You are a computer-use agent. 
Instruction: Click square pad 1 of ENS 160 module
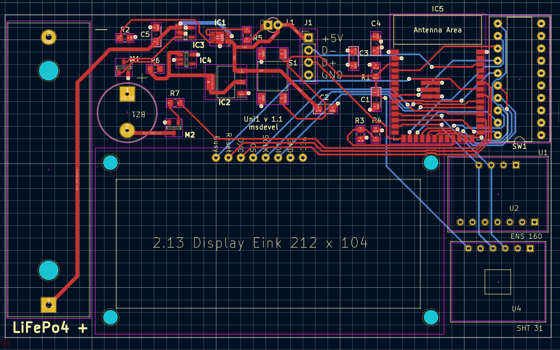click(x=534, y=222)
